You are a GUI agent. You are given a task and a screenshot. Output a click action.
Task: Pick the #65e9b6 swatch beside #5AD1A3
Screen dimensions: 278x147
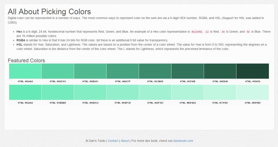point(25,71)
